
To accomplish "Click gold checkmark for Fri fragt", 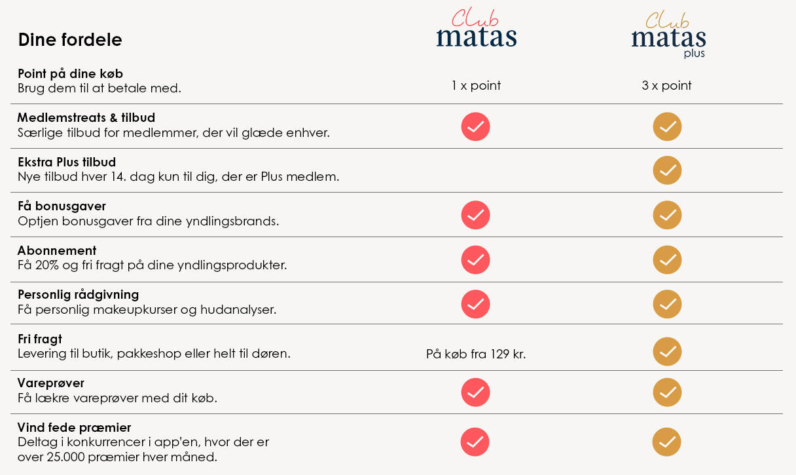I will pyautogui.click(x=667, y=352).
